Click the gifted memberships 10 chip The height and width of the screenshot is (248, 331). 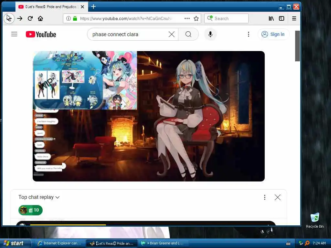[x=31, y=210]
